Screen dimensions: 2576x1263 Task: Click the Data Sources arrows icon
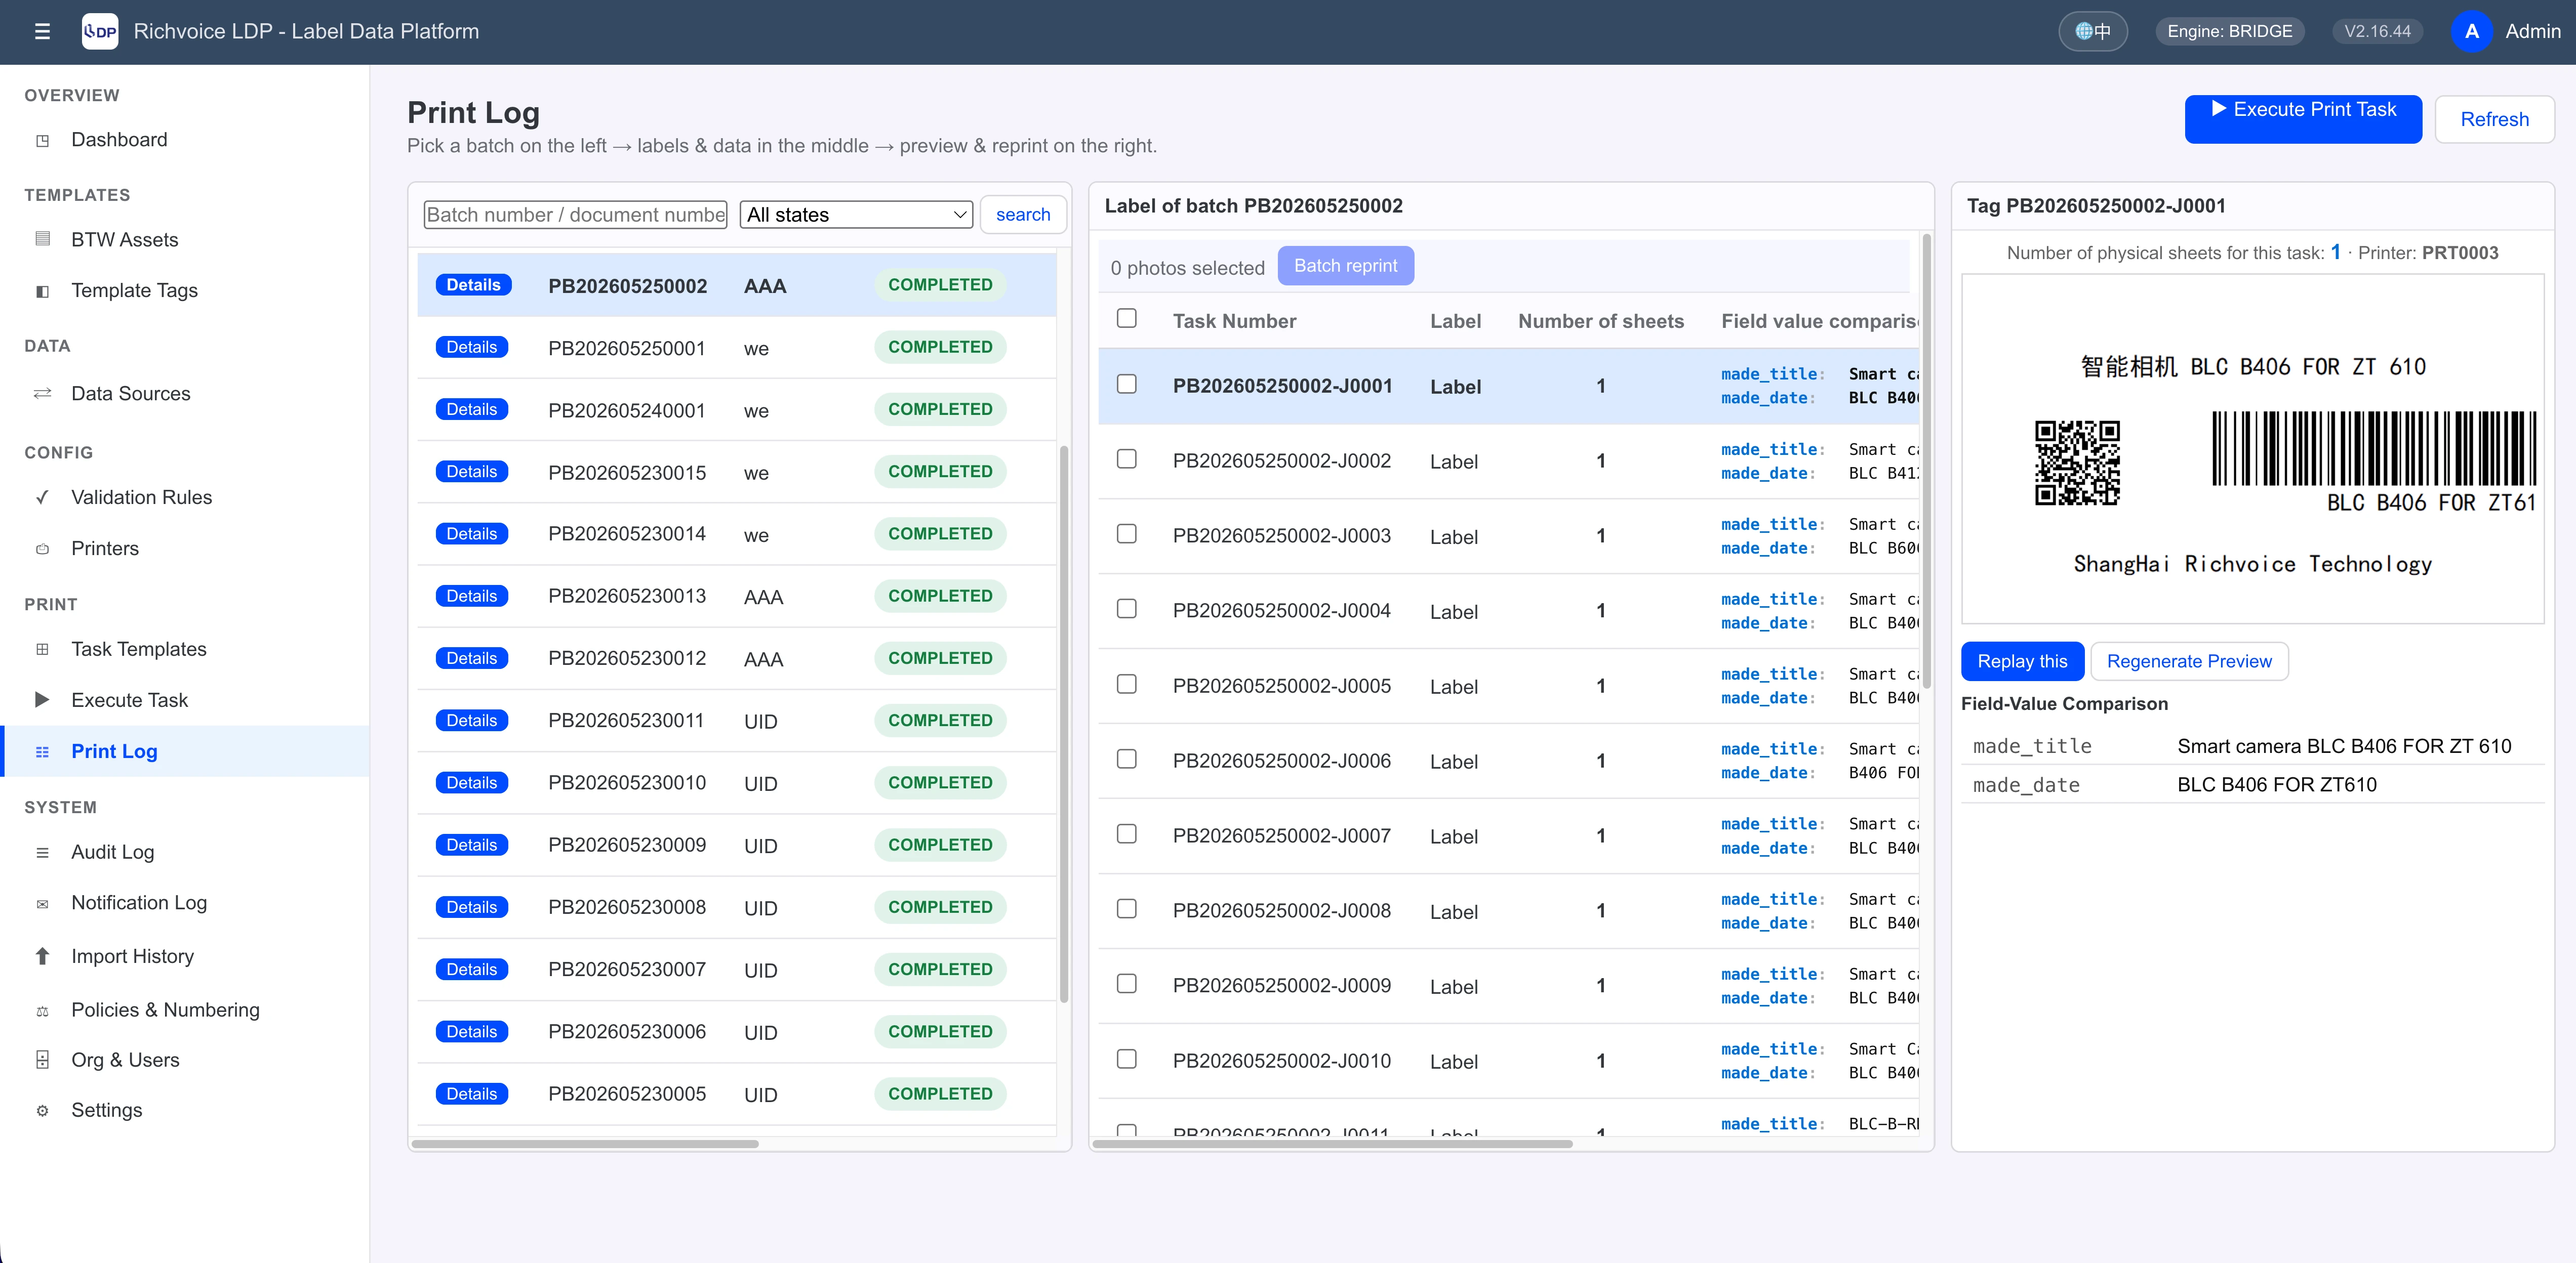point(42,394)
